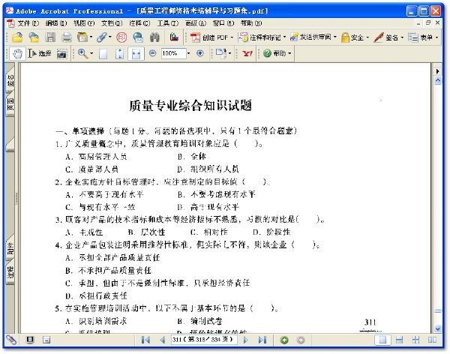Click the 选择 Select tool button

coord(40,53)
